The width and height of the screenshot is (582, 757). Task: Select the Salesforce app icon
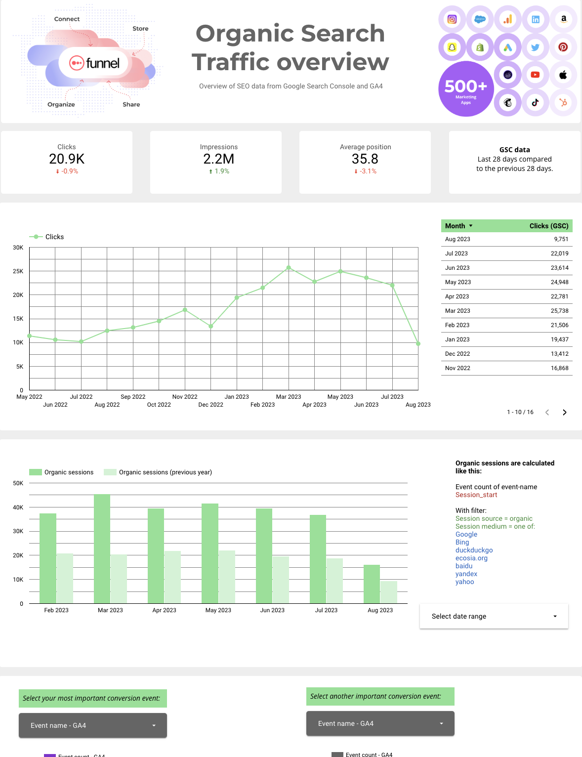[479, 20]
